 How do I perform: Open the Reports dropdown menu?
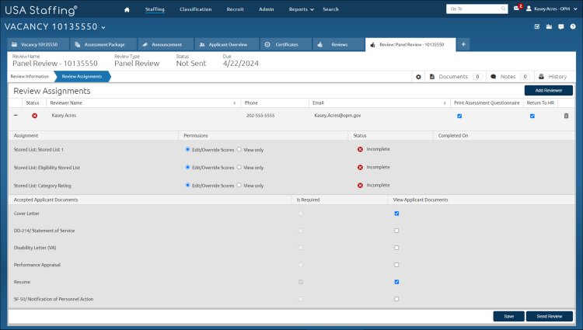point(301,9)
